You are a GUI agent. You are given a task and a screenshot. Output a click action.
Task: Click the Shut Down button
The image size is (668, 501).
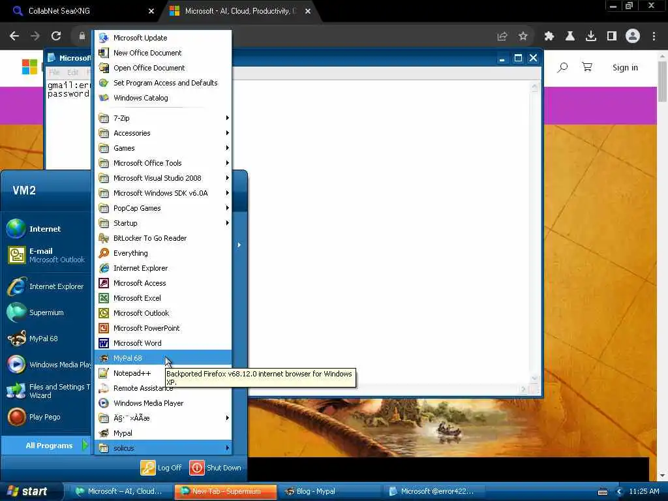[x=215, y=468]
